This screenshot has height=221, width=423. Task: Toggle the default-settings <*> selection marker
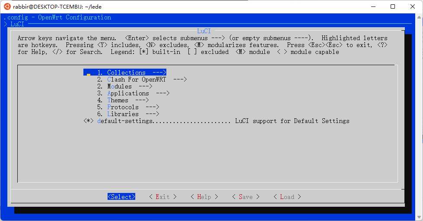[x=89, y=121]
